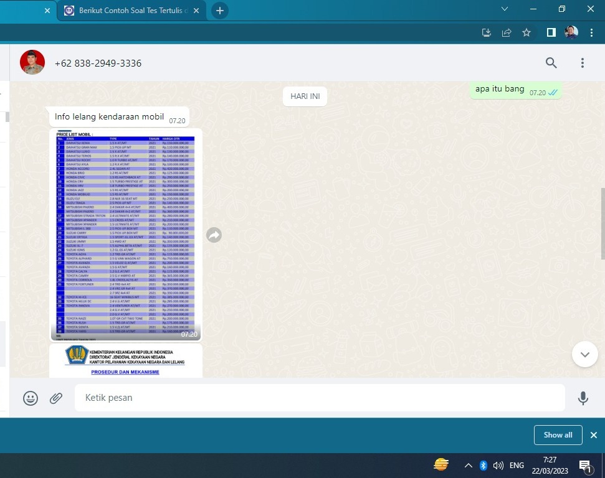The width and height of the screenshot is (605, 478).
Task: Open the tab search dropdown arrow
Action: pos(504,9)
